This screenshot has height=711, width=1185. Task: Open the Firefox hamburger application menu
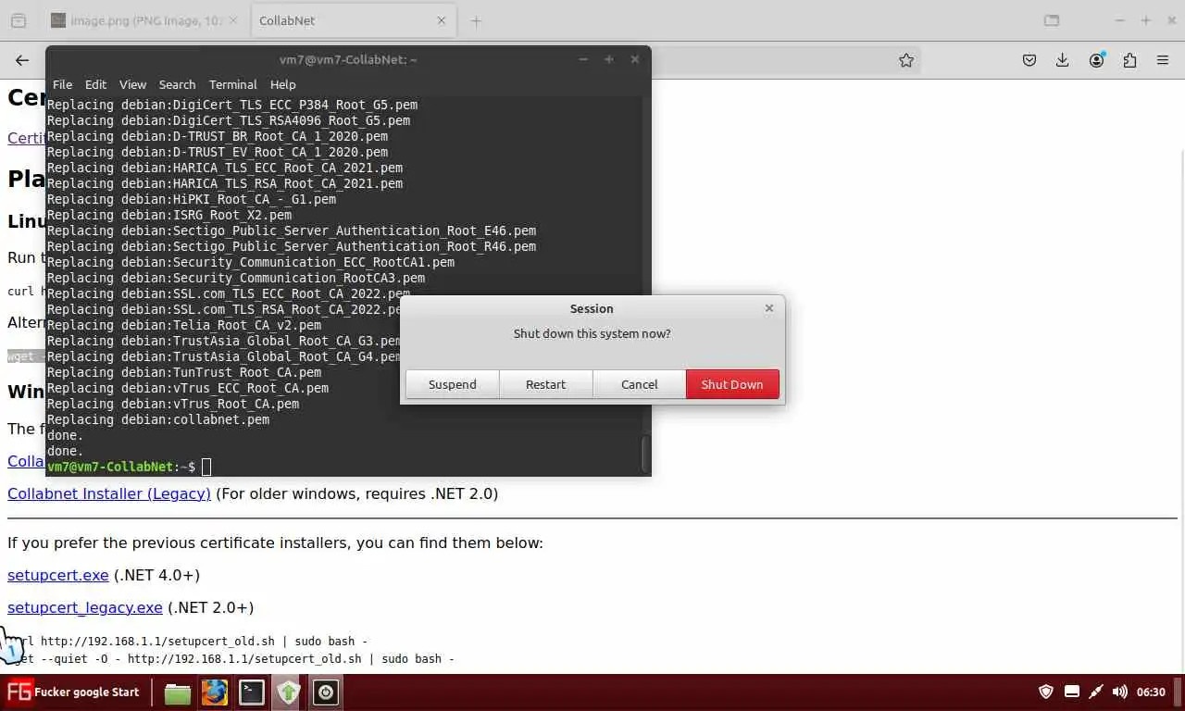[1163, 60]
